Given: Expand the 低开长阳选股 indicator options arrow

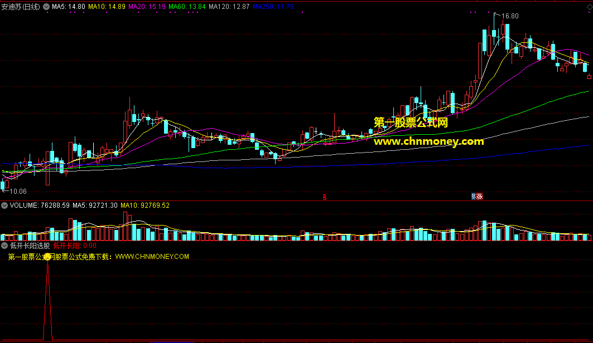Looking at the screenshot, I should coord(4,246).
